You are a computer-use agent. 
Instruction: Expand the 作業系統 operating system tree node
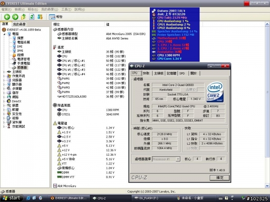[x=4, y=76]
